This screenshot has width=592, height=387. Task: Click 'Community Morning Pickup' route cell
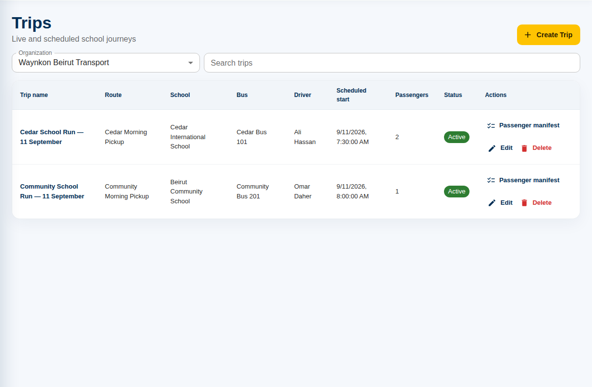(x=127, y=192)
